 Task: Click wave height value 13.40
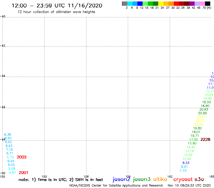[x=188, y=155]
